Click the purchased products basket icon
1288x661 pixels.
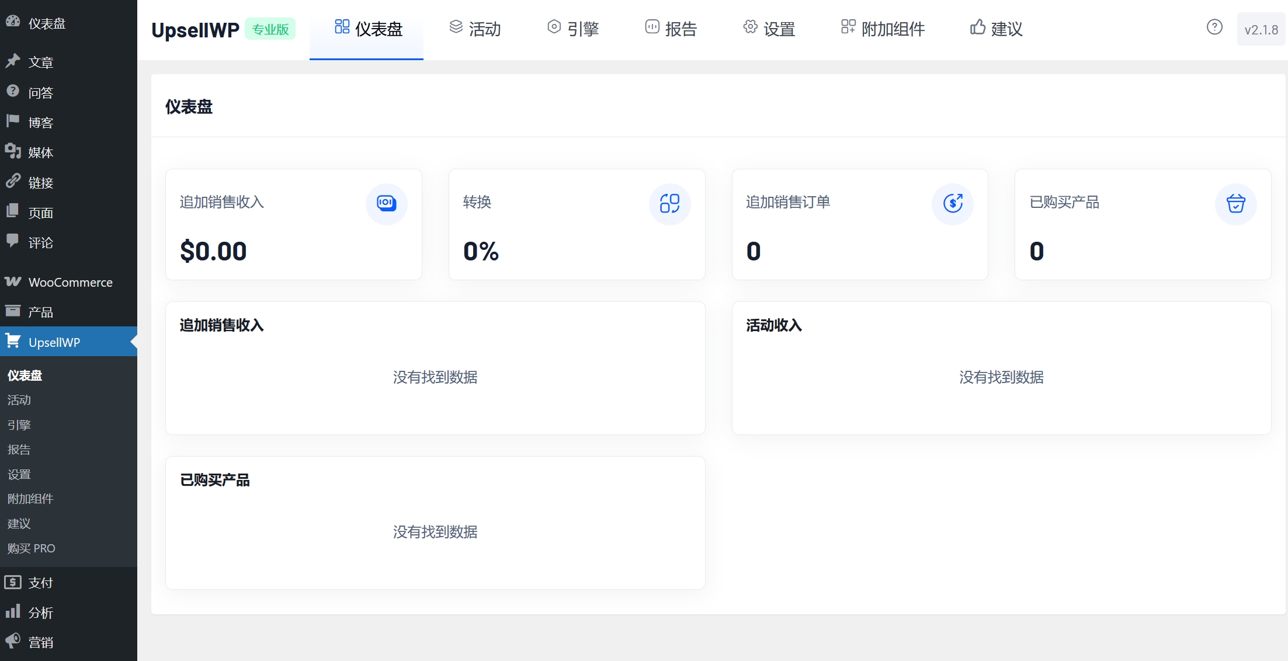coord(1235,203)
